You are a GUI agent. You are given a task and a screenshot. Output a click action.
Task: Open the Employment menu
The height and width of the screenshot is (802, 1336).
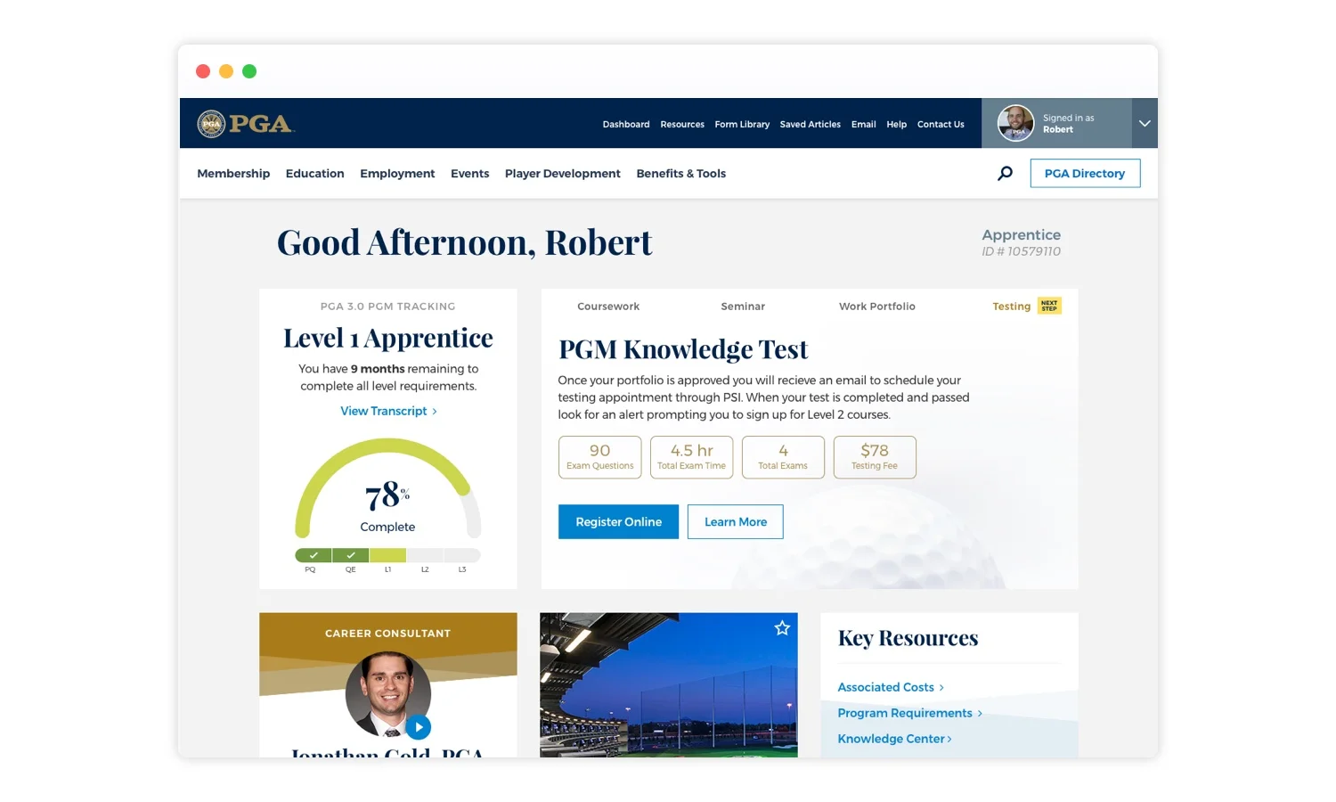(397, 174)
